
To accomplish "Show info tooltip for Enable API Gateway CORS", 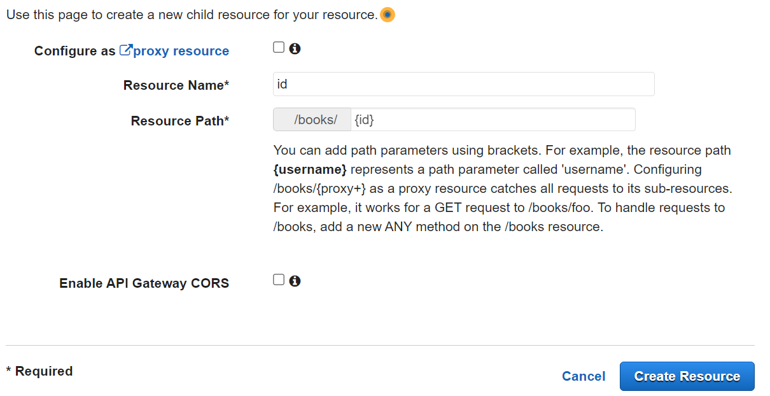I will click(x=295, y=280).
